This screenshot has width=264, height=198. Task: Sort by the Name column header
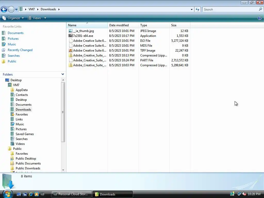[x=87, y=25]
